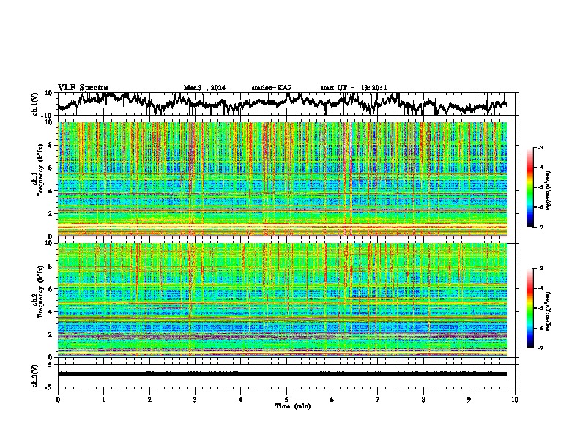
Task: Click the "-3" tick on ch.1 colorbar
Action: (x=540, y=148)
